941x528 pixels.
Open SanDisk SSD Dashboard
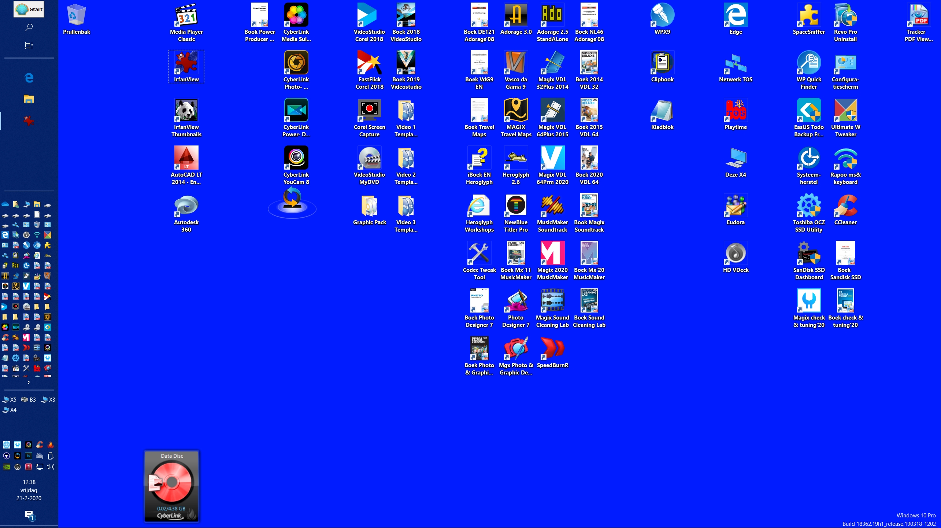pyautogui.click(x=809, y=261)
